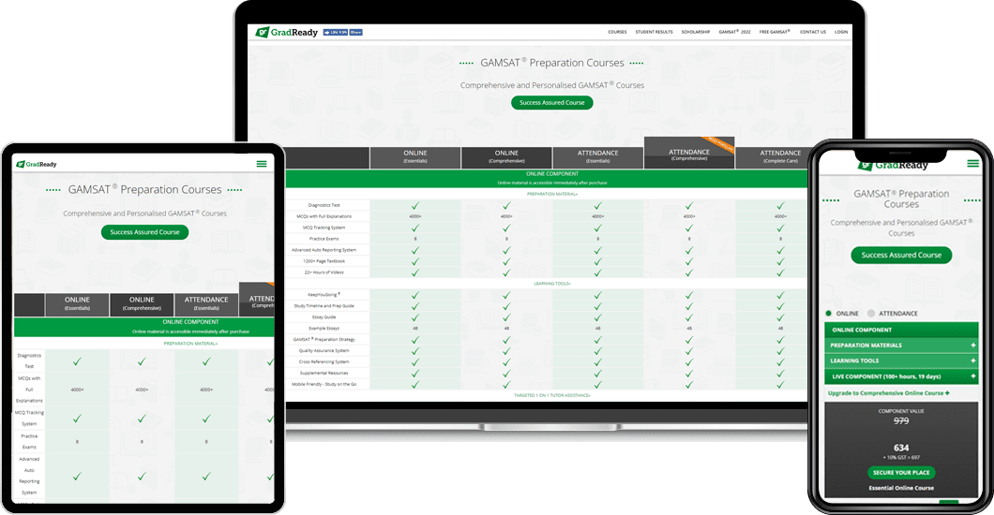Viewport: 994px width, 515px height.
Task: Select ATTENDANCE (Comprehensive) column header on laptop
Action: (x=689, y=154)
